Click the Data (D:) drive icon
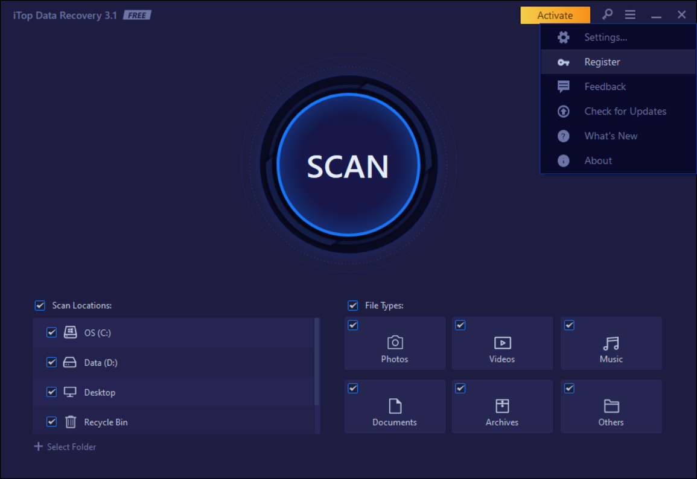 point(70,362)
